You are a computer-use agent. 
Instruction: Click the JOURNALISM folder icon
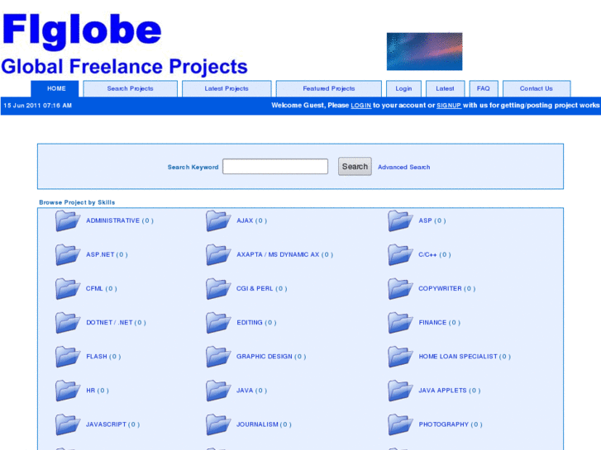click(x=218, y=424)
